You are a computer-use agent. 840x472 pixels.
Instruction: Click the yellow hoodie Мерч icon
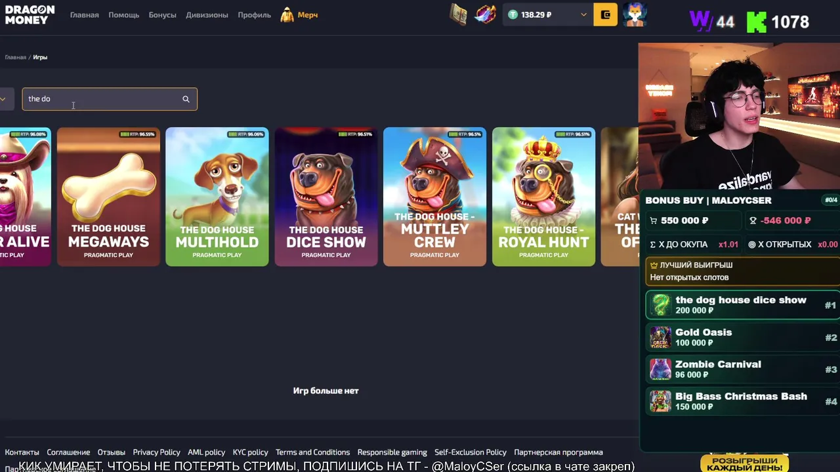tap(287, 14)
